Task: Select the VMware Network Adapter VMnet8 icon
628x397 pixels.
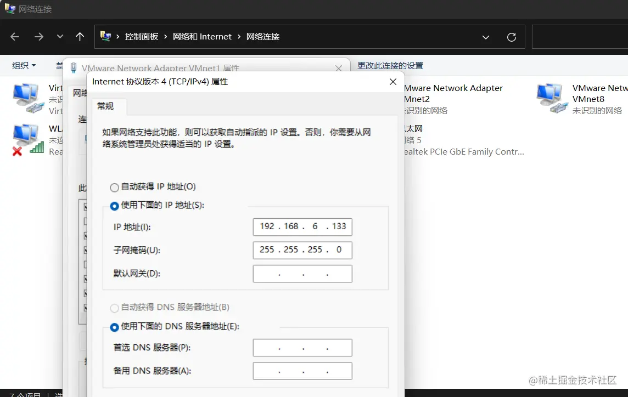Action: click(x=552, y=98)
